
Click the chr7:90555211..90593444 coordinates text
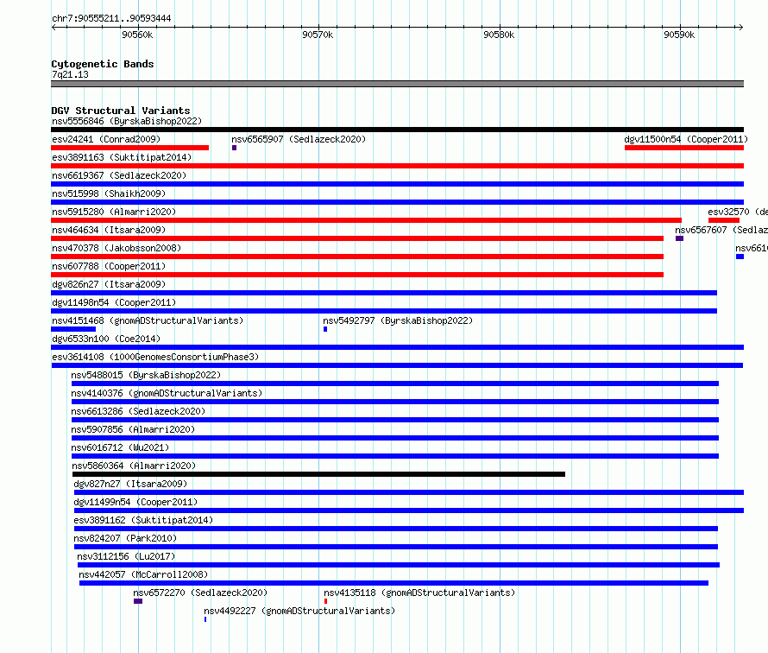111,18
